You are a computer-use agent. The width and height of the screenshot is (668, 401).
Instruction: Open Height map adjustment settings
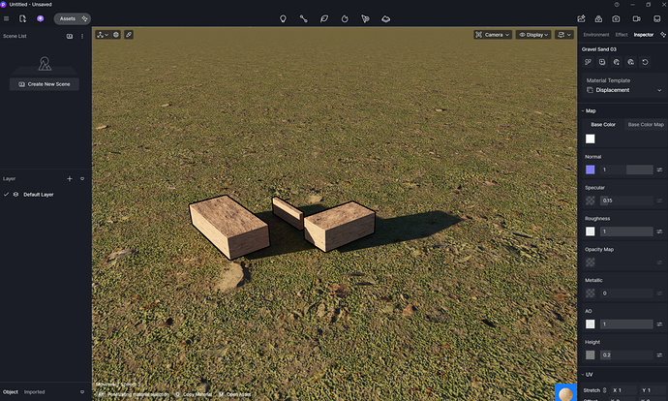coord(659,355)
